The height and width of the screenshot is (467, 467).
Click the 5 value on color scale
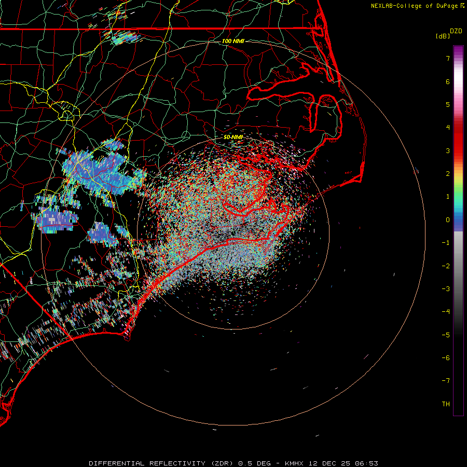[448, 104]
